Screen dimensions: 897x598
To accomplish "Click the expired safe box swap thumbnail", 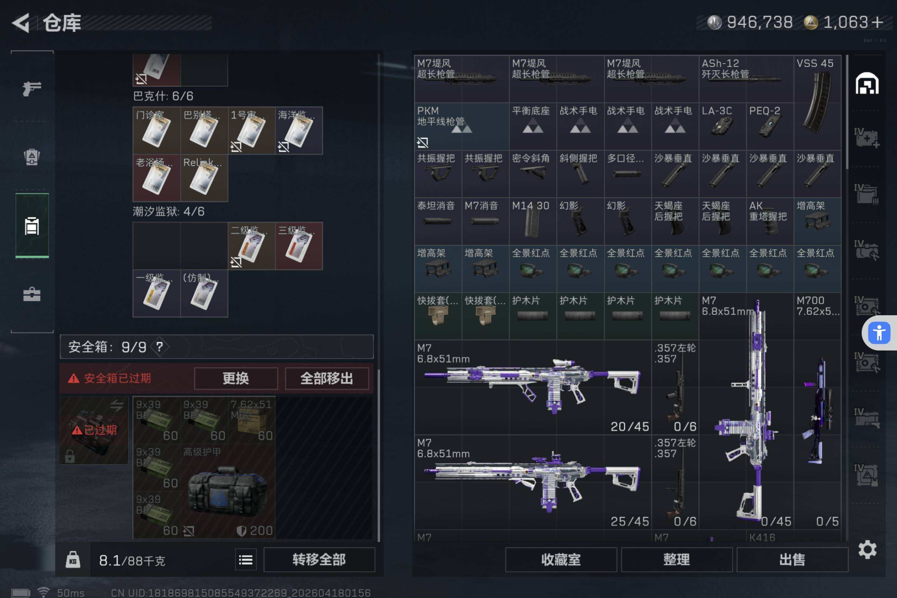I will point(94,430).
